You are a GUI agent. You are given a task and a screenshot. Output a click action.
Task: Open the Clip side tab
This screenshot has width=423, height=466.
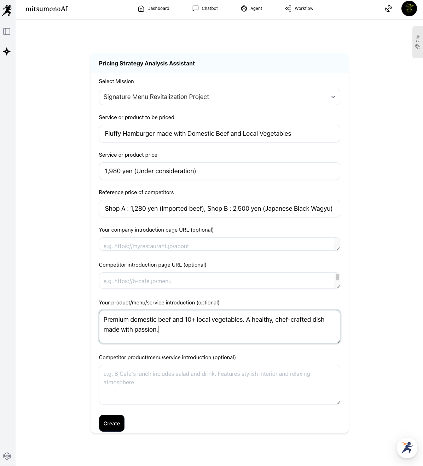click(x=418, y=42)
